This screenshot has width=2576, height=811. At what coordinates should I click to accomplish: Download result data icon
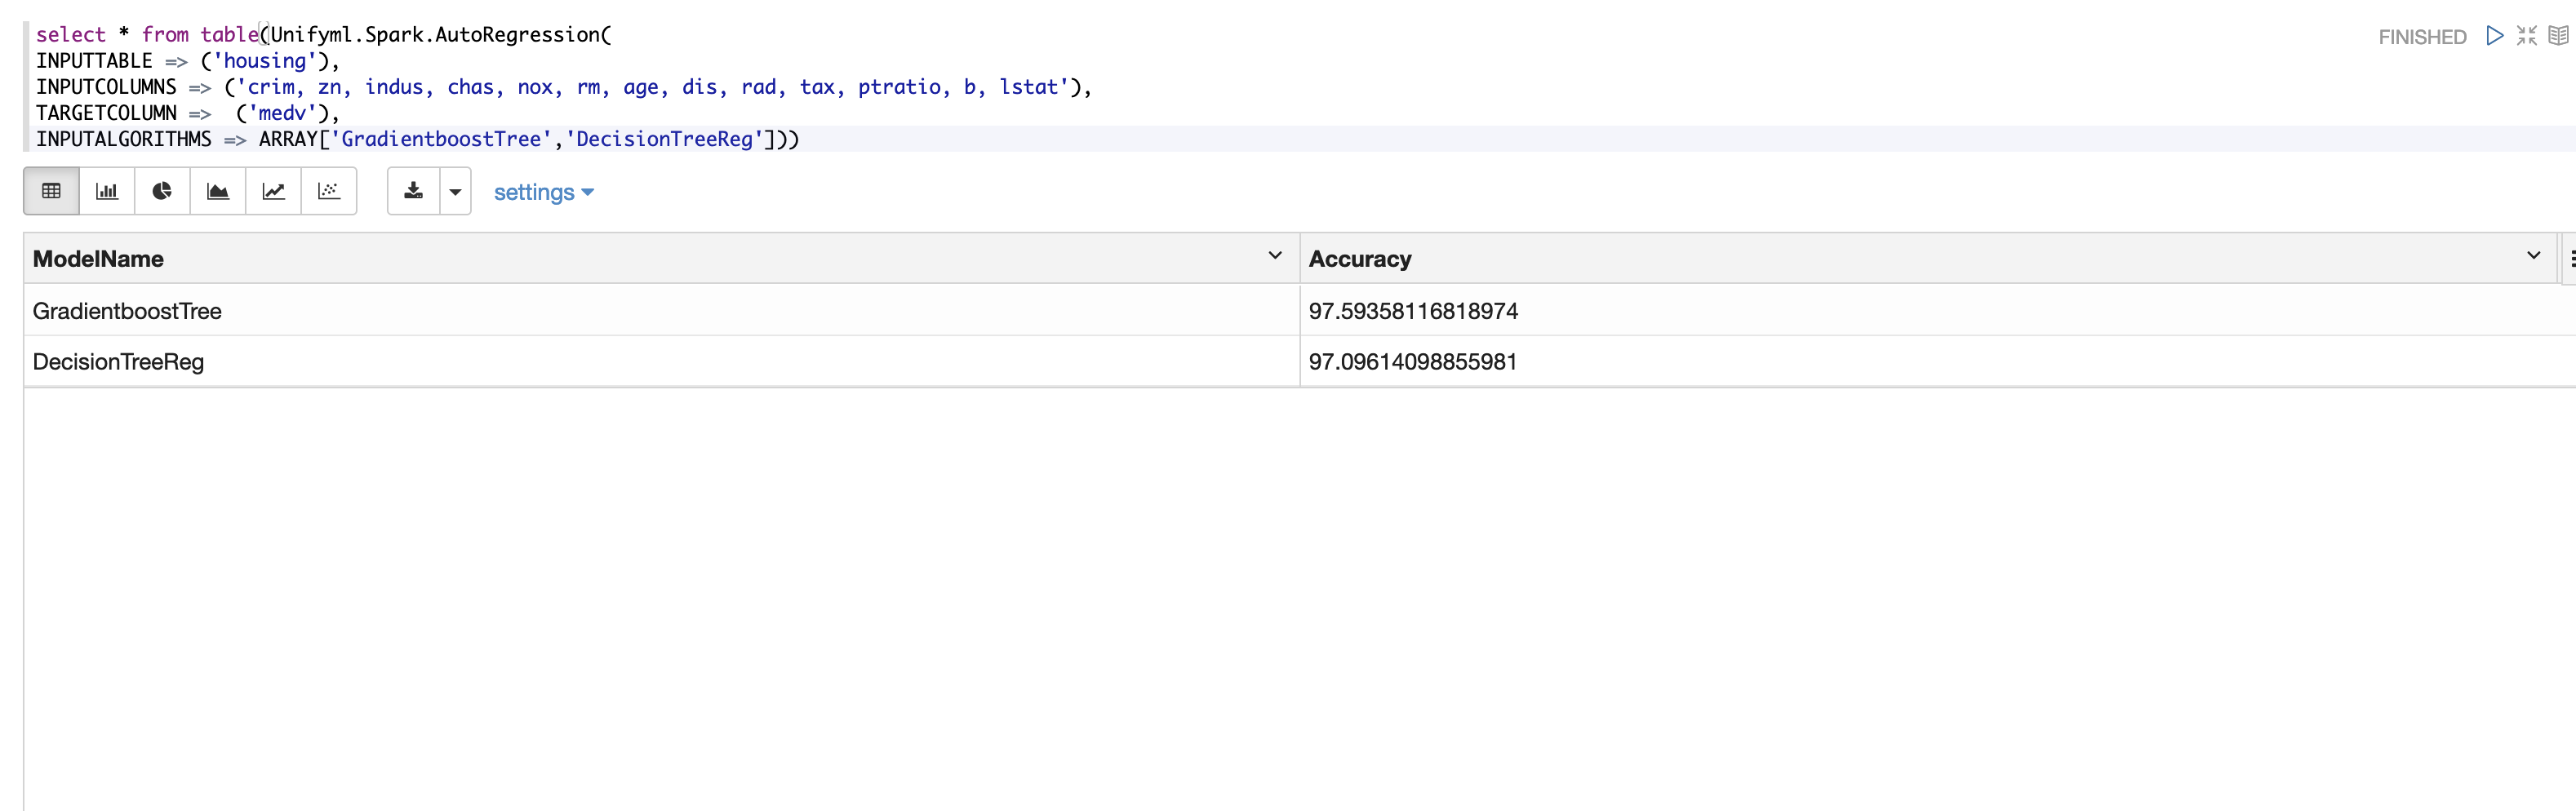click(x=413, y=191)
